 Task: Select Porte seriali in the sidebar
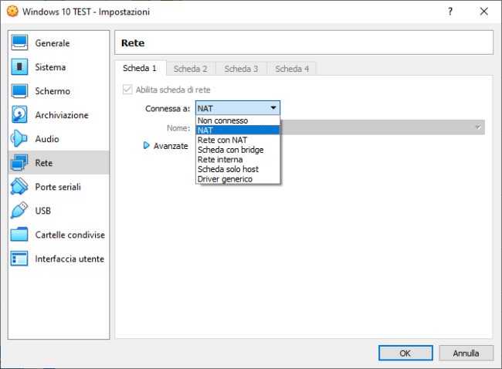(58, 187)
